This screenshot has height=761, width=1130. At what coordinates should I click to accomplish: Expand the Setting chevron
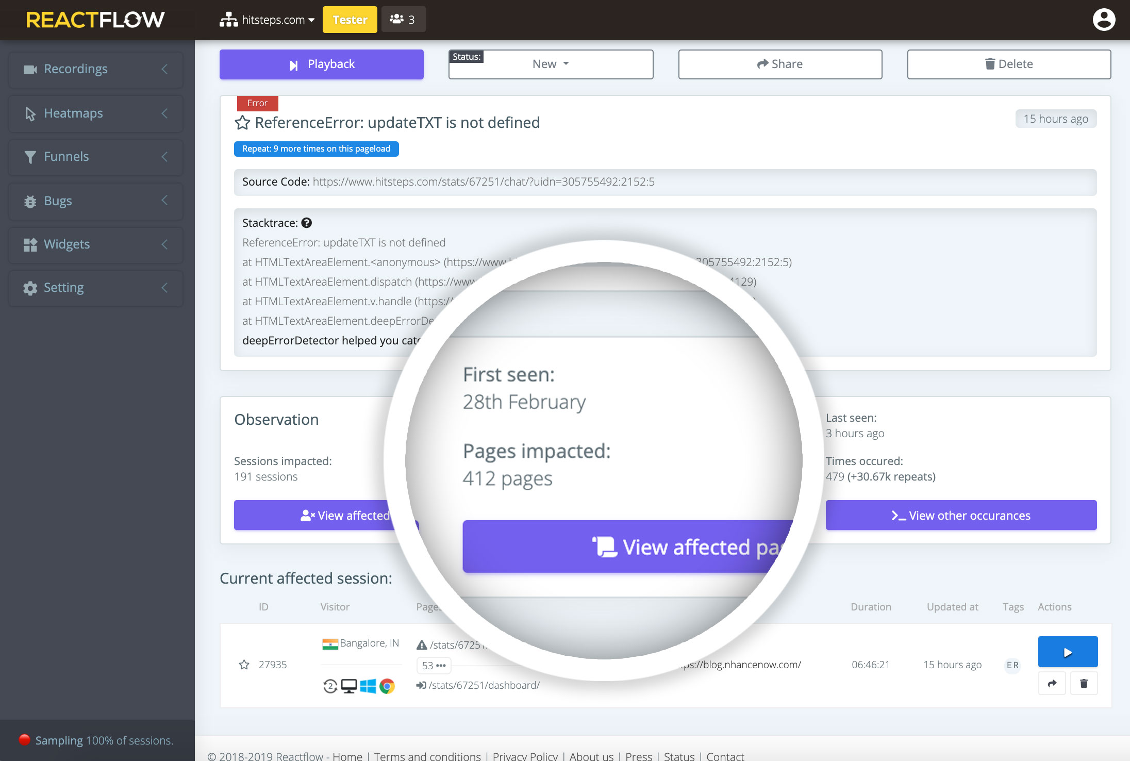(x=164, y=288)
